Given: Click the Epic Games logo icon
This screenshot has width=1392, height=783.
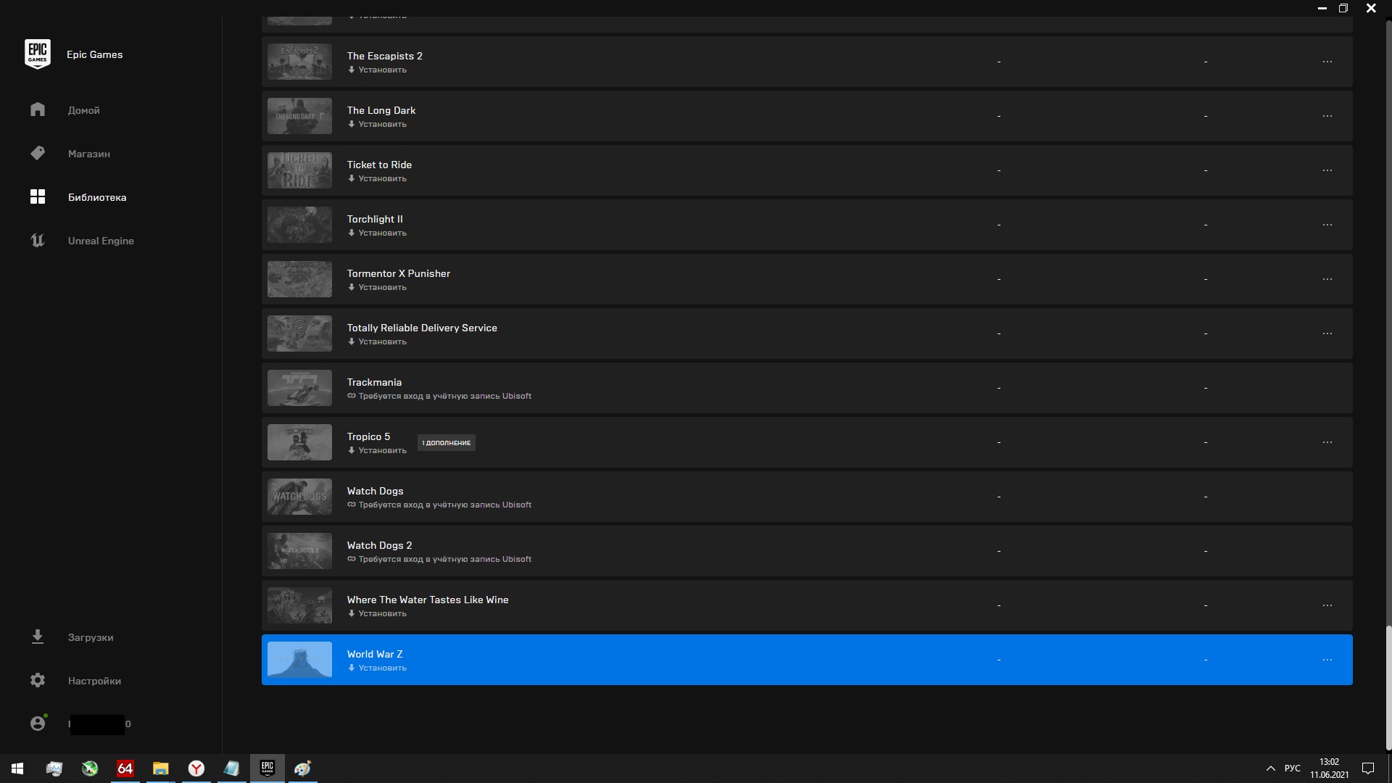Looking at the screenshot, I should 38,54.
